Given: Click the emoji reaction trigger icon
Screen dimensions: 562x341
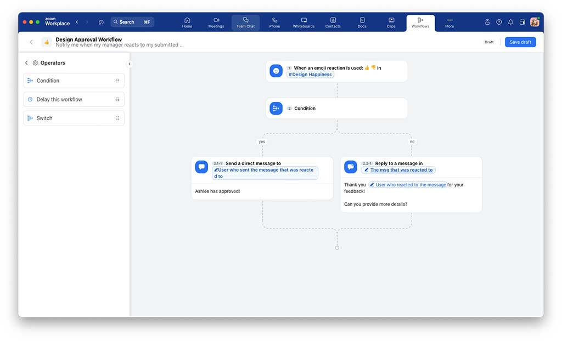Looking at the screenshot, I should click(276, 71).
